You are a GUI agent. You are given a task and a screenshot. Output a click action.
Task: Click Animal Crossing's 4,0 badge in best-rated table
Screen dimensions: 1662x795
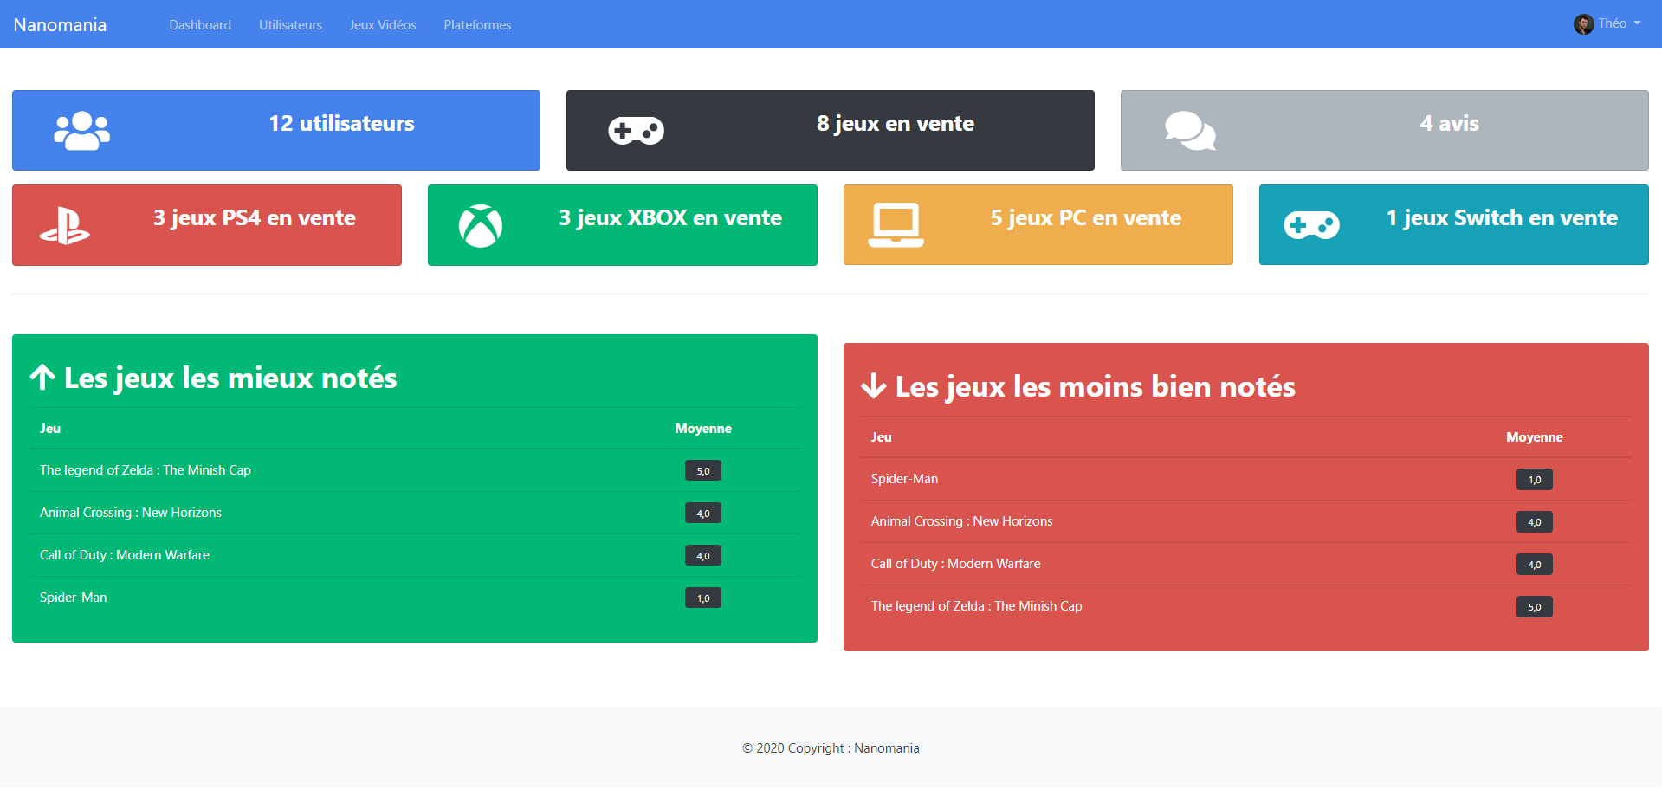click(703, 514)
